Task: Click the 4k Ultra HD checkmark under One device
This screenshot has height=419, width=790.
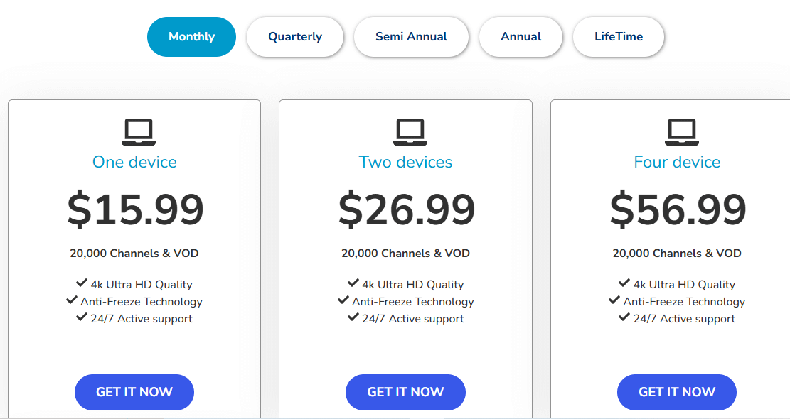Action: tap(82, 283)
